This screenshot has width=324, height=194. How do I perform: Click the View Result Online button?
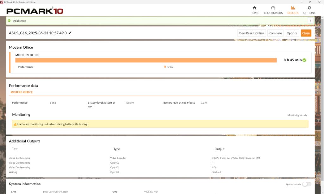click(x=251, y=33)
